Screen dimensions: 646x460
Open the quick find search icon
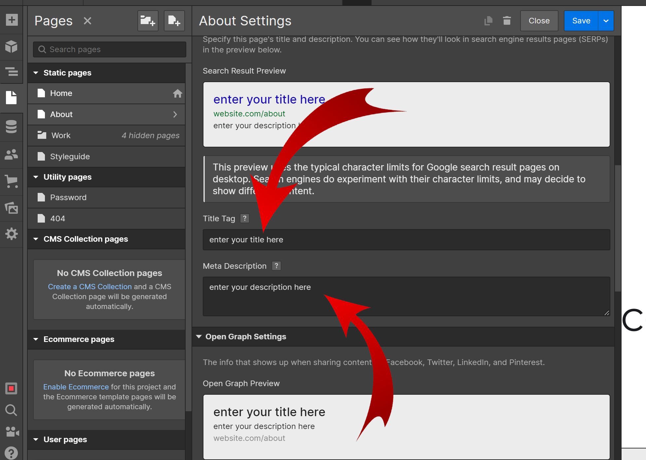[12, 410]
